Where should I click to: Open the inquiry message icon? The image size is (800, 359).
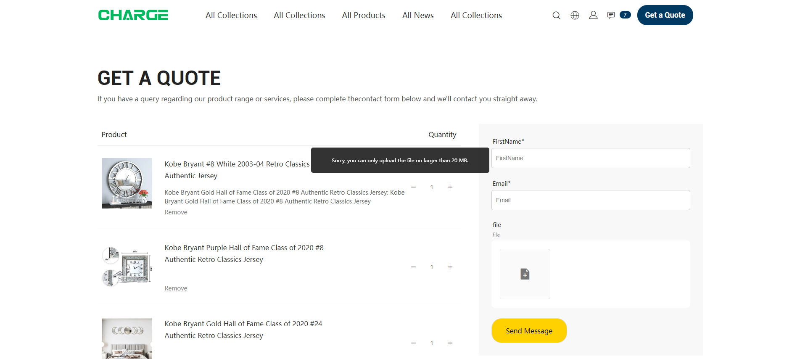pyautogui.click(x=611, y=15)
